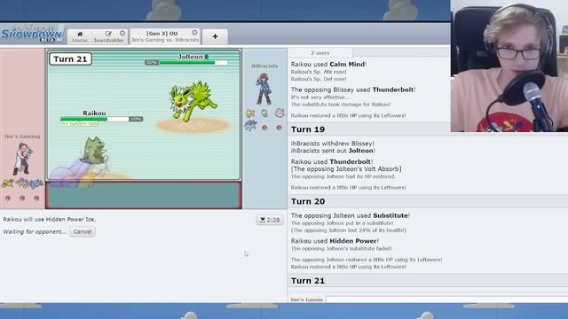Viewport: 568px width, 319px height.
Task: Click the battle timer button
Action: click(x=270, y=220)
